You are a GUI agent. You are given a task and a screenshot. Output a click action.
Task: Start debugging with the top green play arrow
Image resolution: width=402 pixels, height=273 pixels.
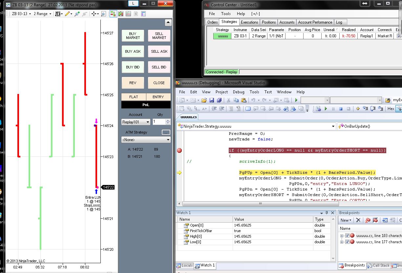pyautogui.click(x=296, y=100)
